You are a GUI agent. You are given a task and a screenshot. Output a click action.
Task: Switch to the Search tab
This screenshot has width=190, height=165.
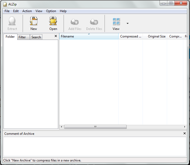click(x=36, y=37)
